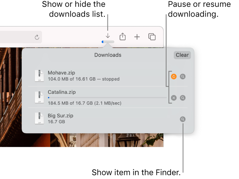The image size is (239, 179).
Task: Reveal Catalina.zip in the Finder
Action: coord(183,98)
